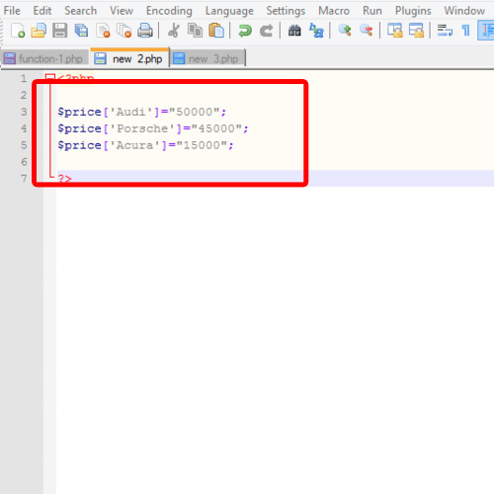Click the closing ?> tag on line 7
Screen dimensions: 494x494
click(64, 179)
